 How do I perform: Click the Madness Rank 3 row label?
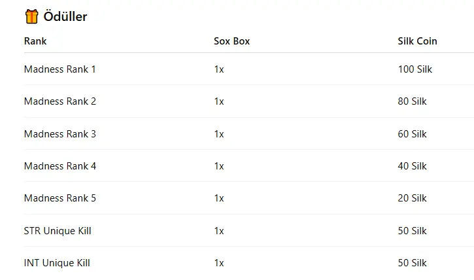60,134
